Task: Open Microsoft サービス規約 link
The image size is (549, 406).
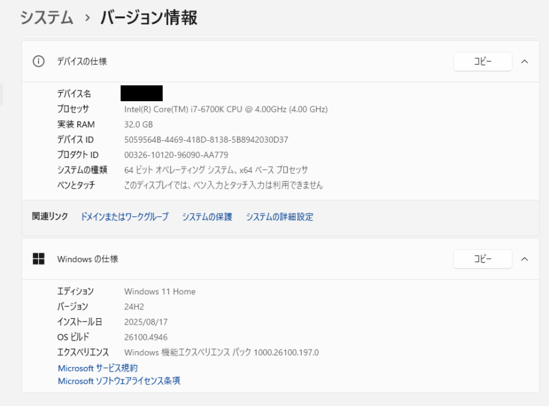Action: click(98, 368)
